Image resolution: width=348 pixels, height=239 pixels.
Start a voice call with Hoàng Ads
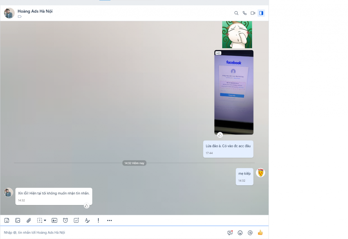coord(245,13)
